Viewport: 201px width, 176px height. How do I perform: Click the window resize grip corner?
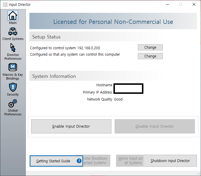click(x=199, y=174)
